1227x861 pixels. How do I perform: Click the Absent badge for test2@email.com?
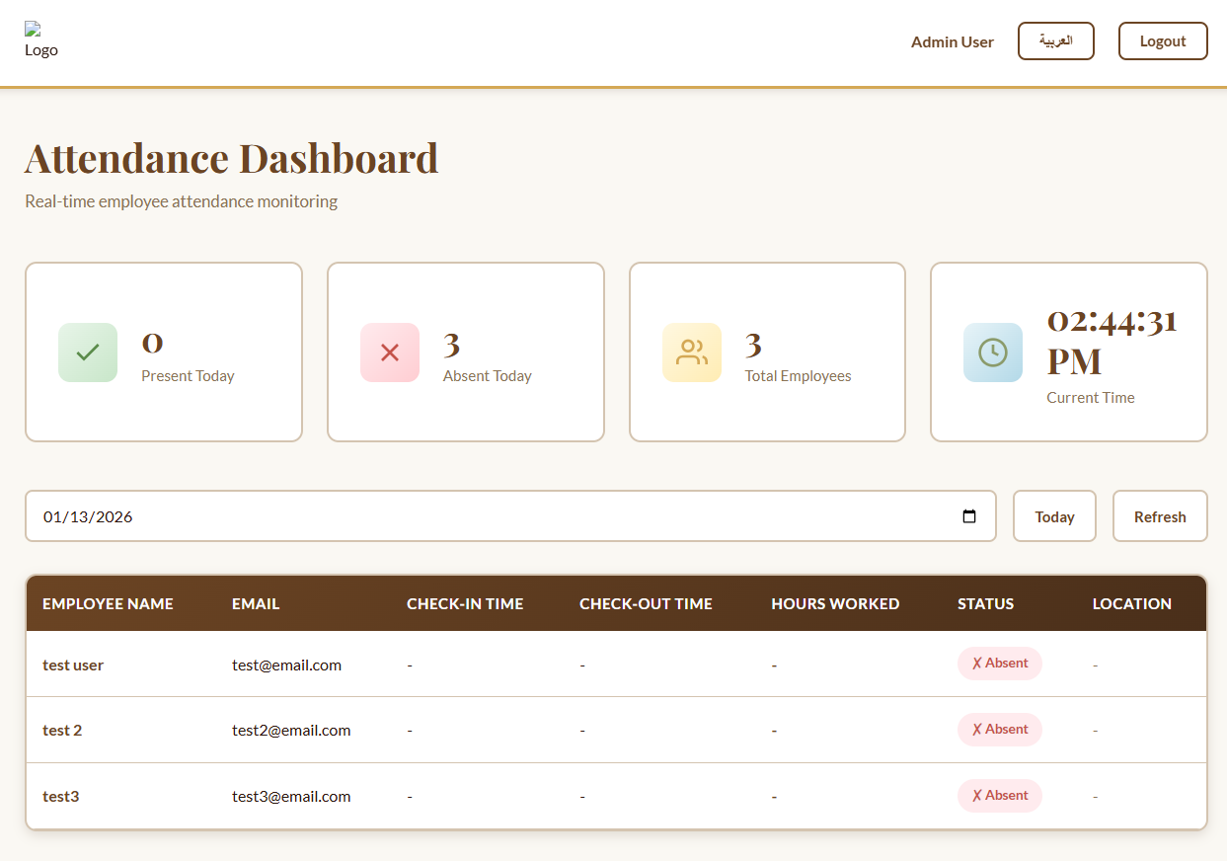tap(1000, 730)
